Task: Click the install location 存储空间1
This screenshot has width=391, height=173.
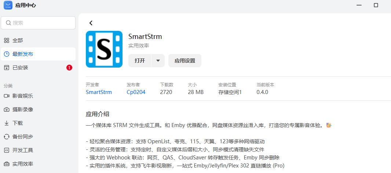Action: pos(230,92)
